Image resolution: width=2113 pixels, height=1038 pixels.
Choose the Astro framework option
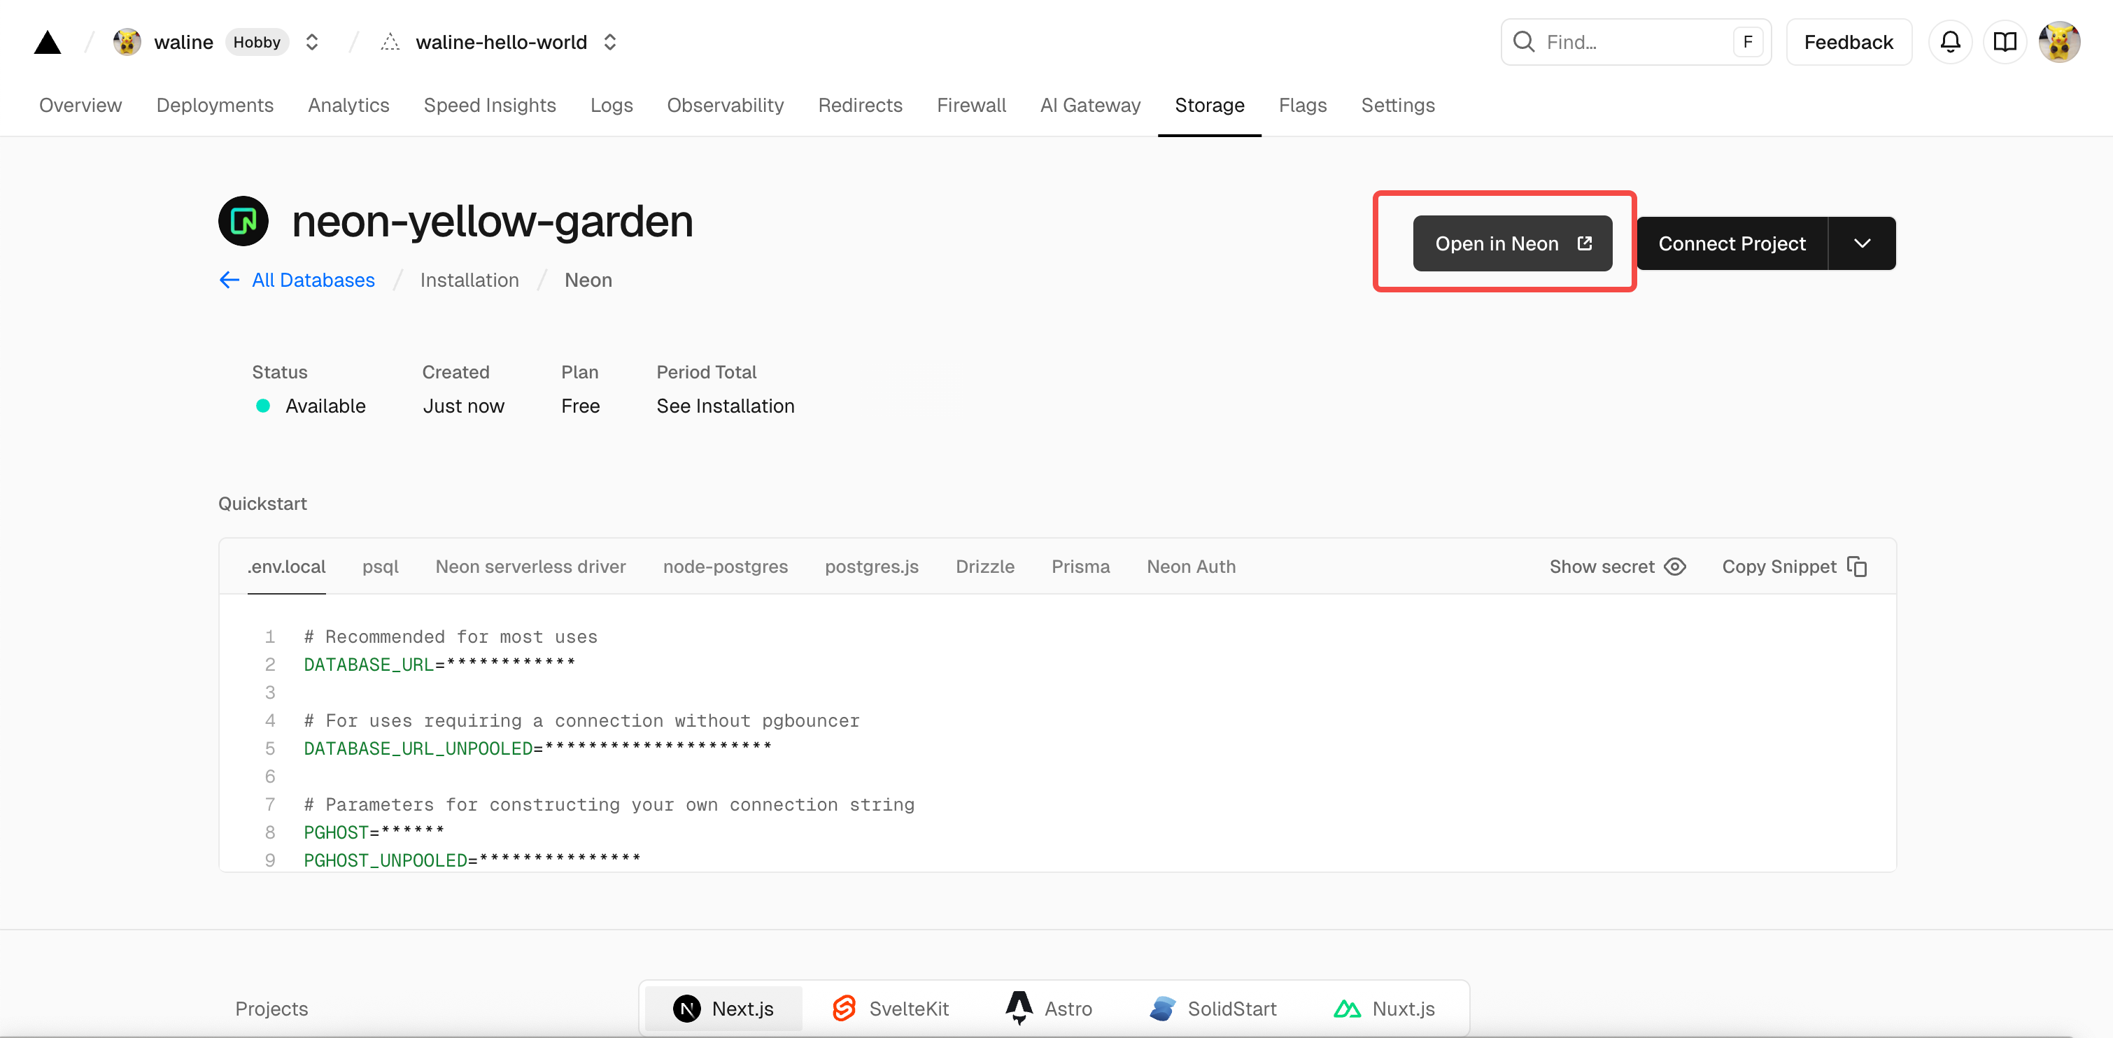point(1019,1008)
